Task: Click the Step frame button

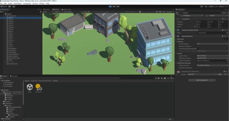Action: tap(118, 6)
